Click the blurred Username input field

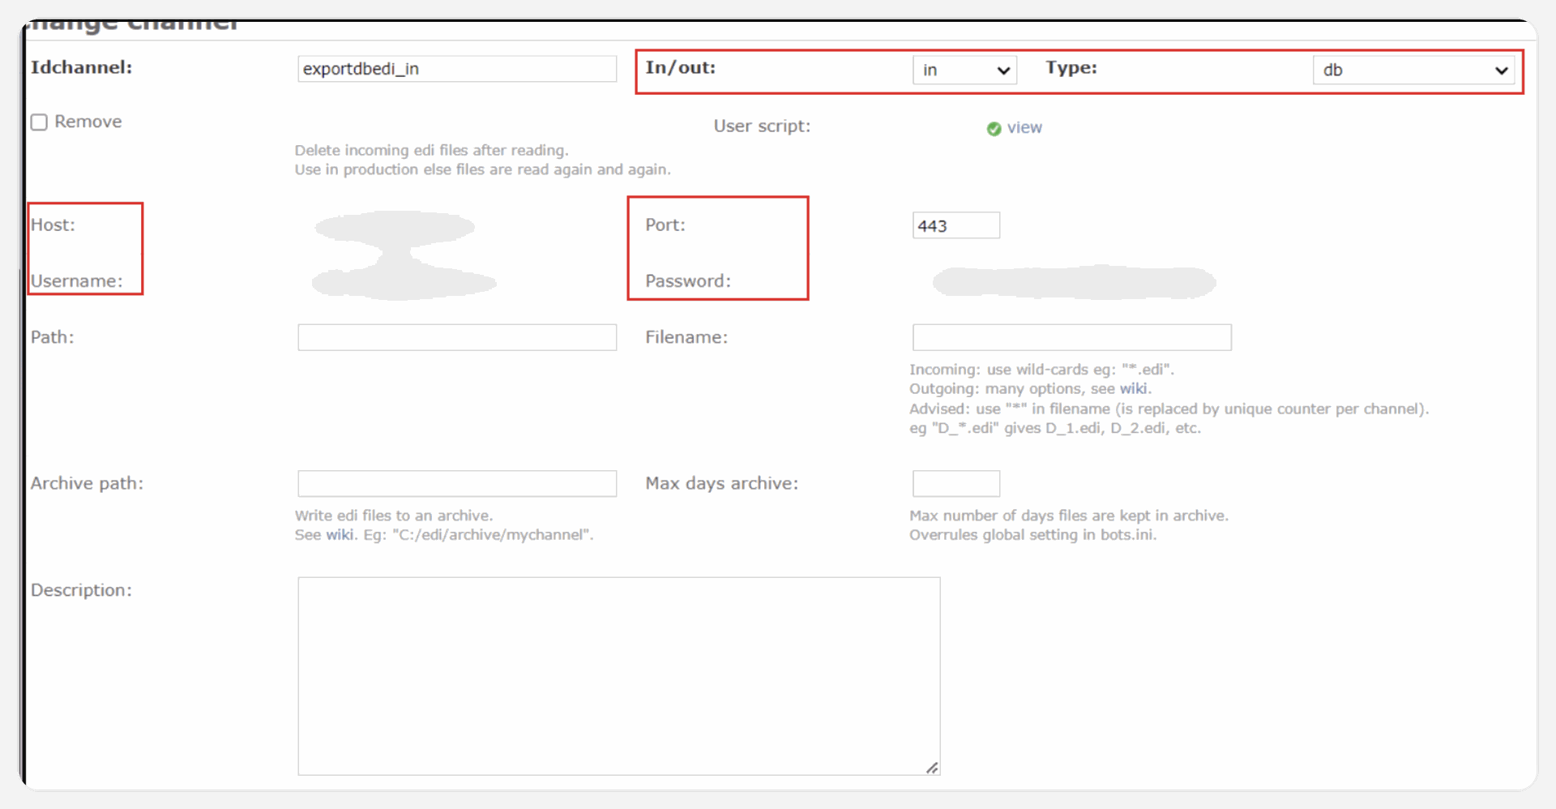404,282
